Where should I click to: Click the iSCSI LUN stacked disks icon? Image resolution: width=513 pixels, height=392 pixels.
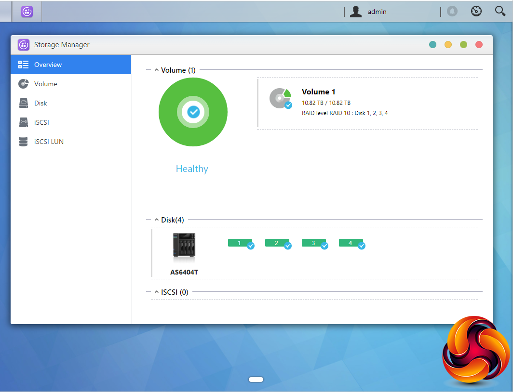pyautogui.click(x=23, y=142)
